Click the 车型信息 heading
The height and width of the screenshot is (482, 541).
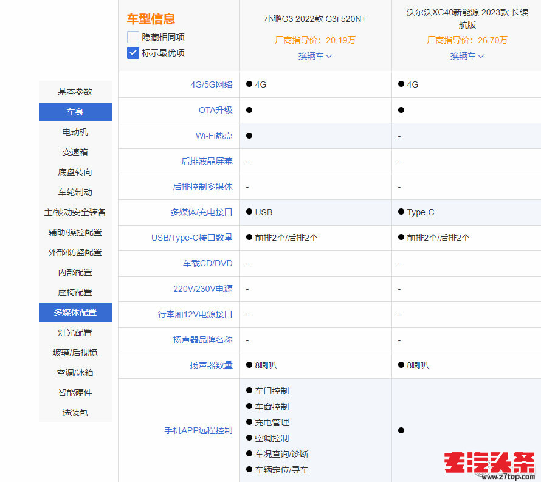point(151,19)
